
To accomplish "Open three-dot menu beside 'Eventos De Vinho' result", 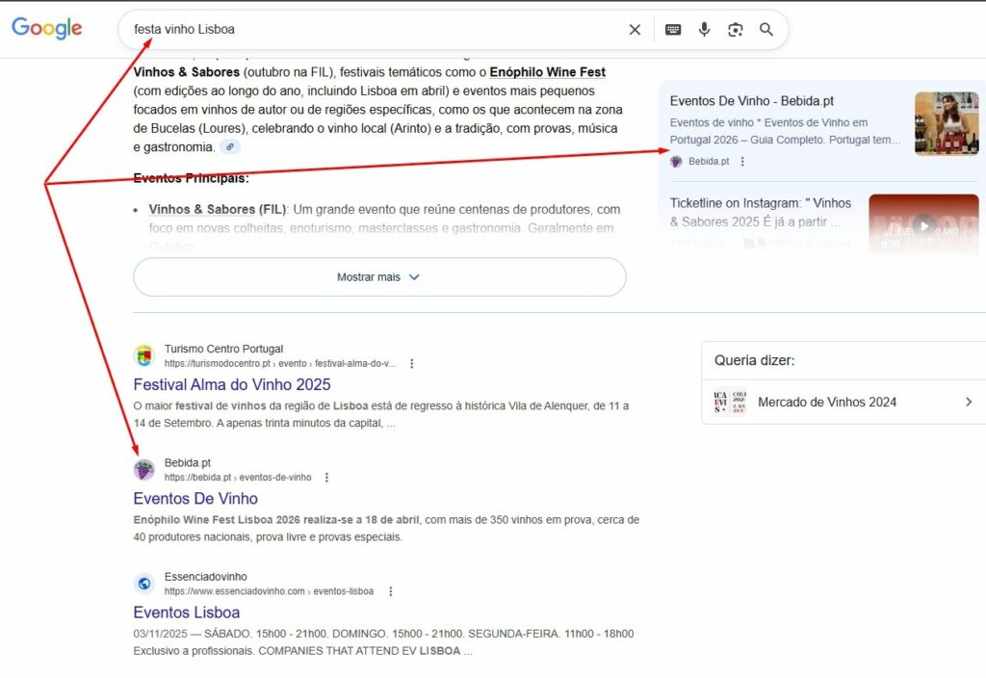I will pos(326,477).
